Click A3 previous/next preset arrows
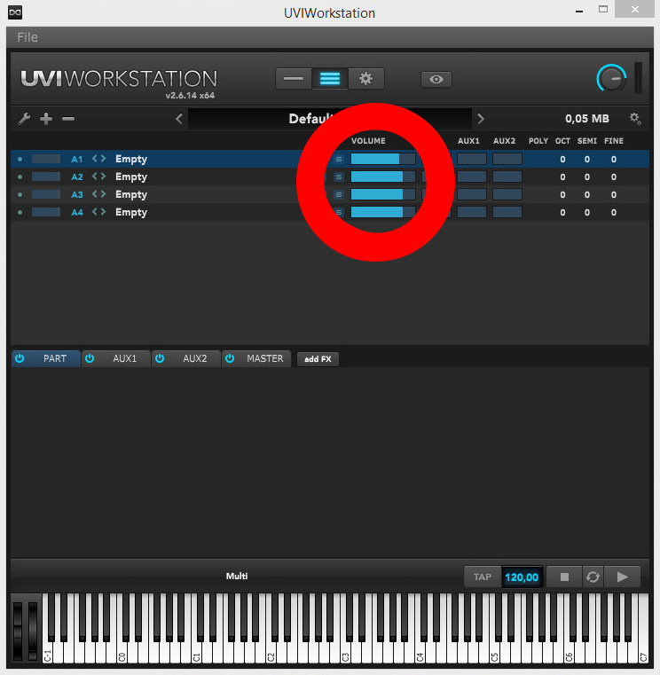Screen dimensions: 660x675 coord(99,194)
